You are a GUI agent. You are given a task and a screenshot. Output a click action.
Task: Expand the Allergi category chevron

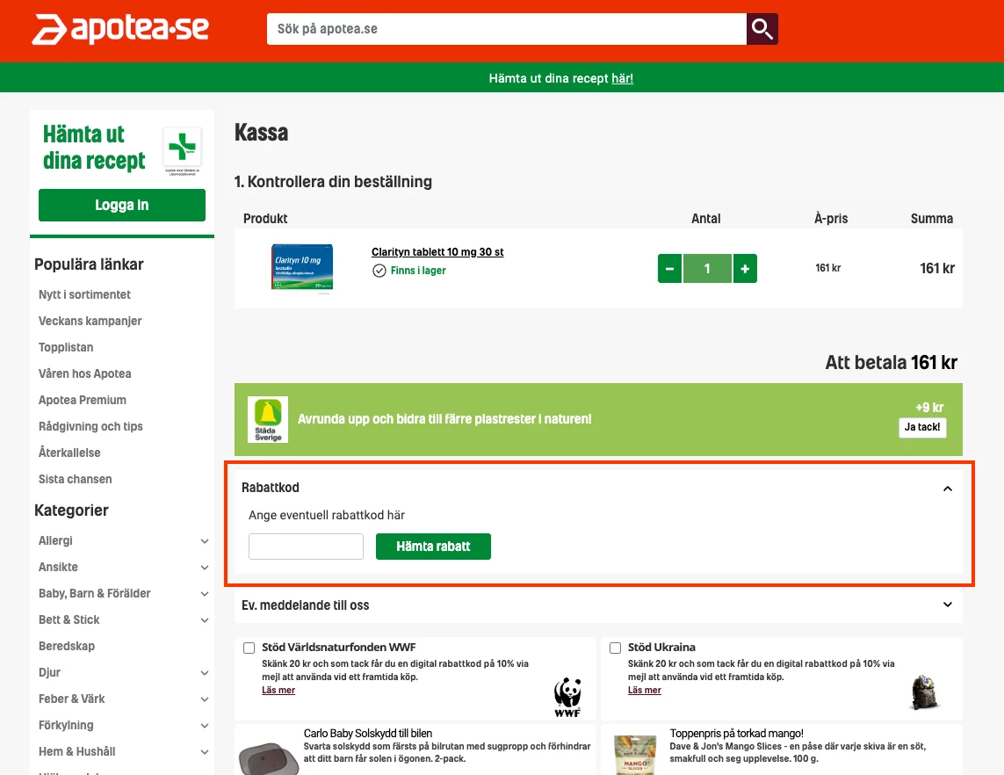(x=205, y=541)
